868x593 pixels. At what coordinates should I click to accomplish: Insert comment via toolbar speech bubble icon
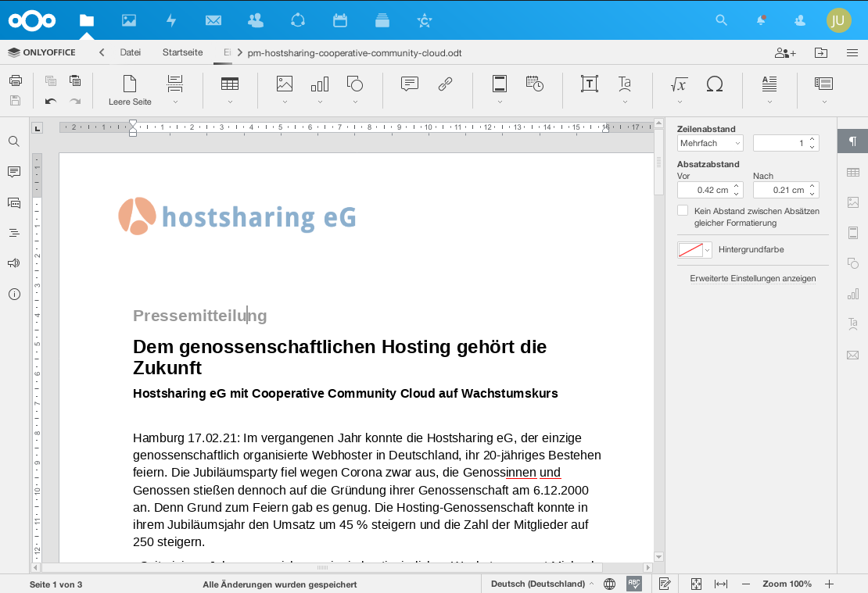409,84
